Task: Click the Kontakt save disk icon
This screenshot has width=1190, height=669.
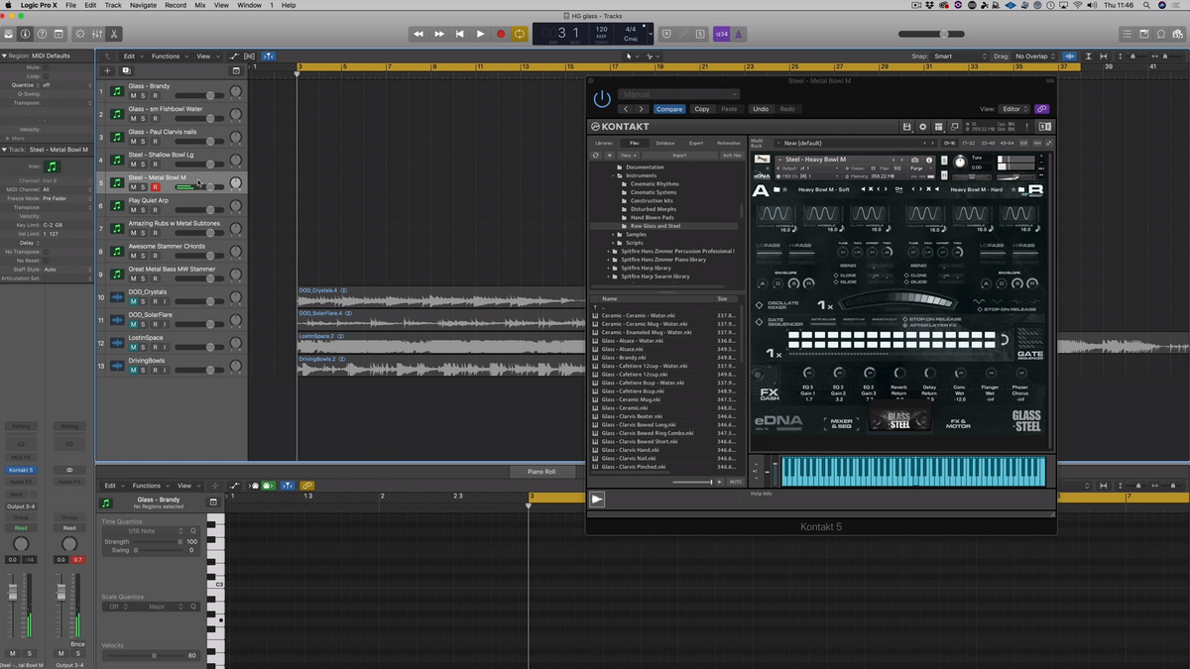Action: 906,127
